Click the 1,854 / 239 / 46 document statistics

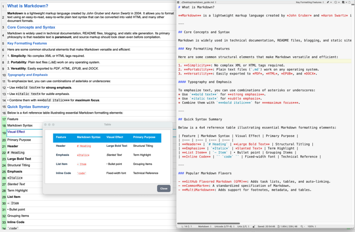(289, 226)
